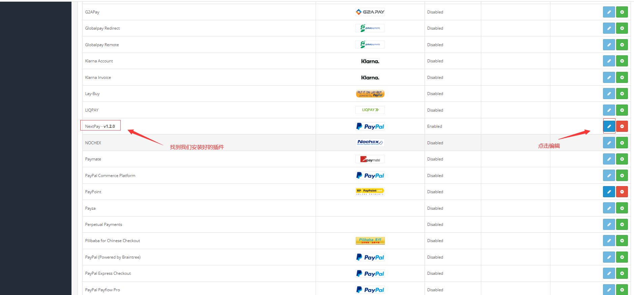The width and height of the screenshot is (634, 295).
Task: Click the Paymate logo image
Action: 370,159
